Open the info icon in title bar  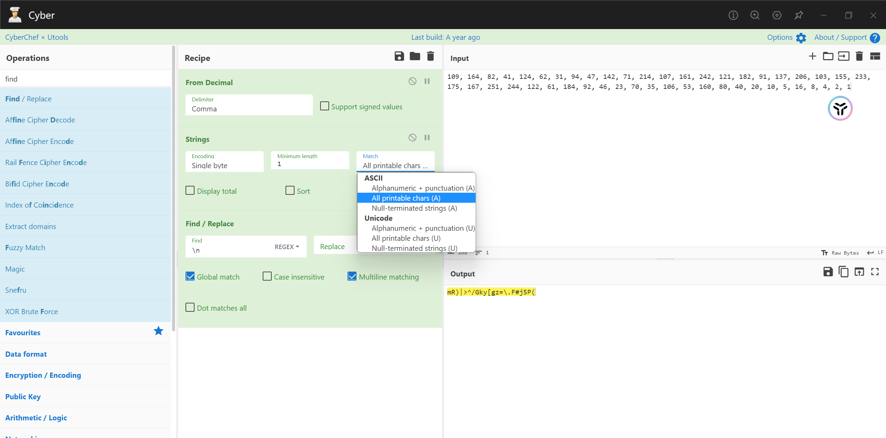(733, 15)
